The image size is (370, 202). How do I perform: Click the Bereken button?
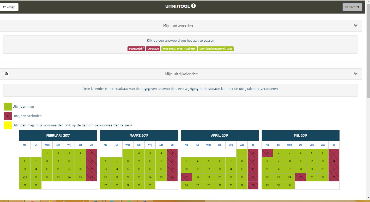click(x=352, y=7)
